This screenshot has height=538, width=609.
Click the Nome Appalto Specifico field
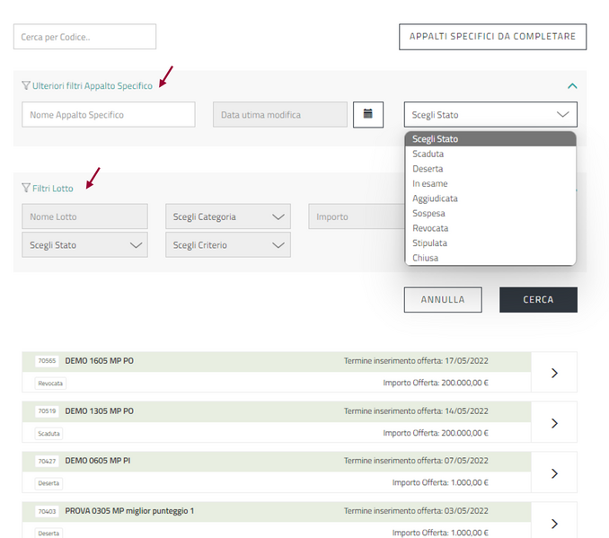click(x=108, y=115)
